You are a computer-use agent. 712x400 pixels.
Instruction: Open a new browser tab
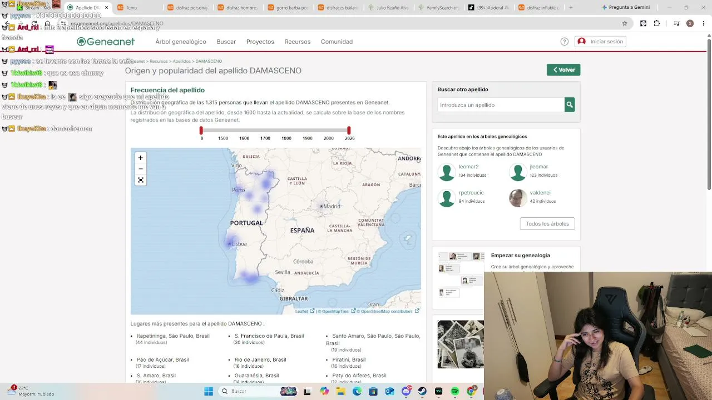570,8
